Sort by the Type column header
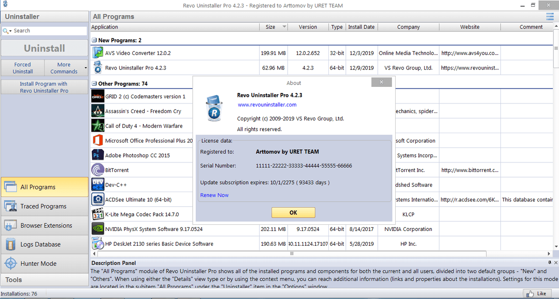 coord(337,27)
